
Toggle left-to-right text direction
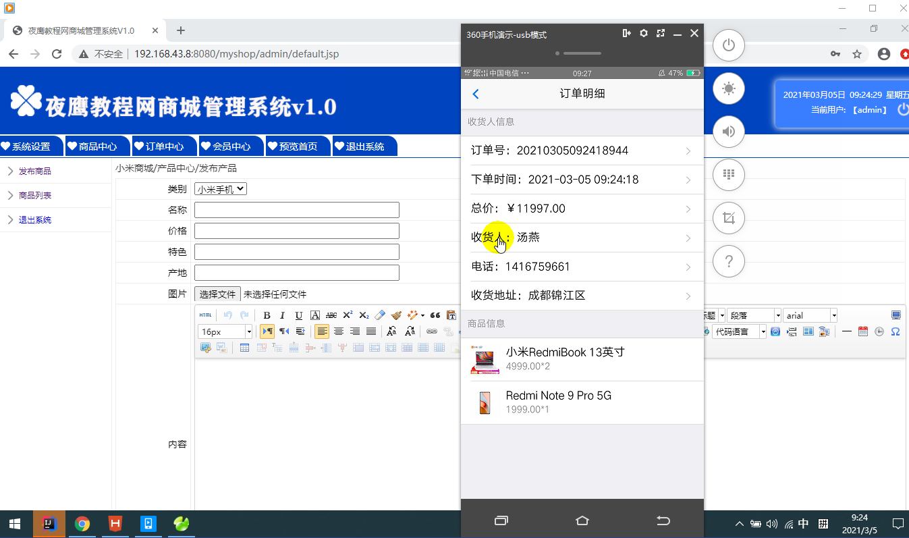[267, 331]
